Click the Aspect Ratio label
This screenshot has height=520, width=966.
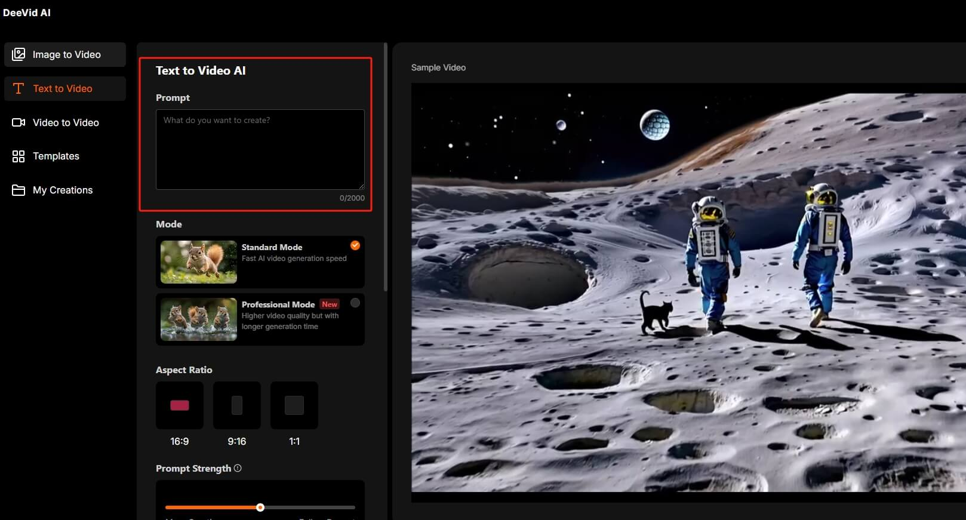click(x=184, y=370)
